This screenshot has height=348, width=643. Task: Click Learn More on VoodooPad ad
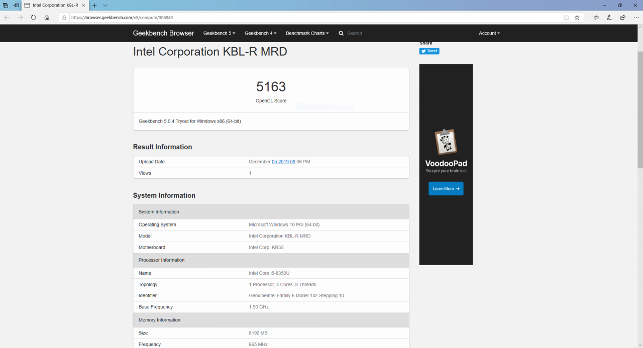446,189
